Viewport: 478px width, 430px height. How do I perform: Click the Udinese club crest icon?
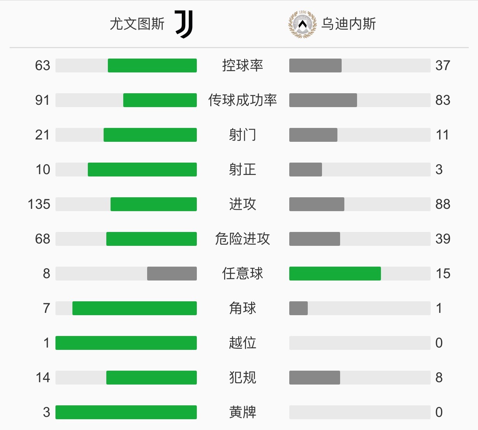tap(302, 24)
